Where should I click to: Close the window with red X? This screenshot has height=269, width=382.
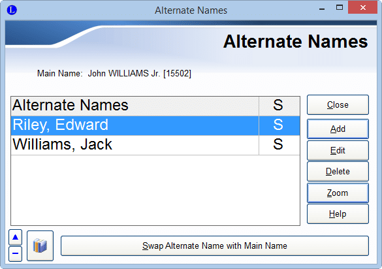(363, 8)
